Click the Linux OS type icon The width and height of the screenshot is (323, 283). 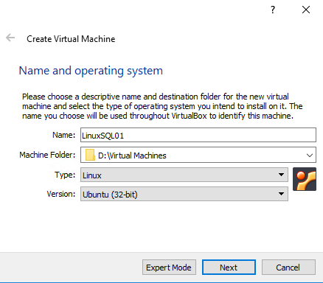305,179
